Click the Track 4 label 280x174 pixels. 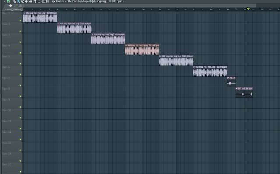tap(6, 45)
